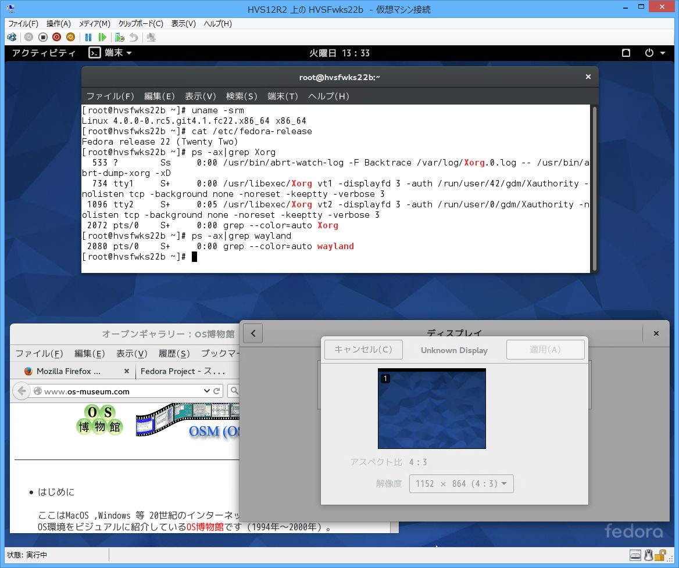Viewport: 679px width, 568px height.
Task: Open the URL history dropdown arrow
Action: pos(206,391)
